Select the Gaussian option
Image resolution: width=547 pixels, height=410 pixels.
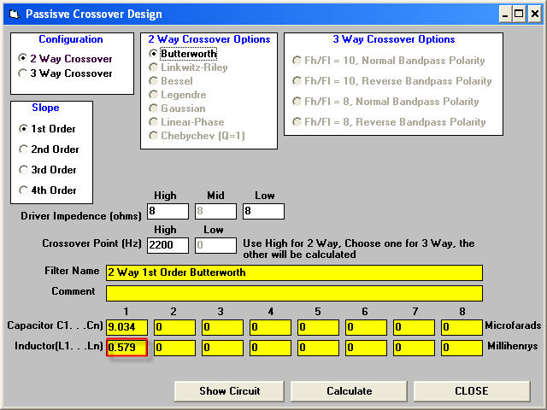tap(177, 108)
